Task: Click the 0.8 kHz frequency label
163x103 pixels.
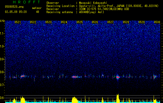Action: point(2,72)
